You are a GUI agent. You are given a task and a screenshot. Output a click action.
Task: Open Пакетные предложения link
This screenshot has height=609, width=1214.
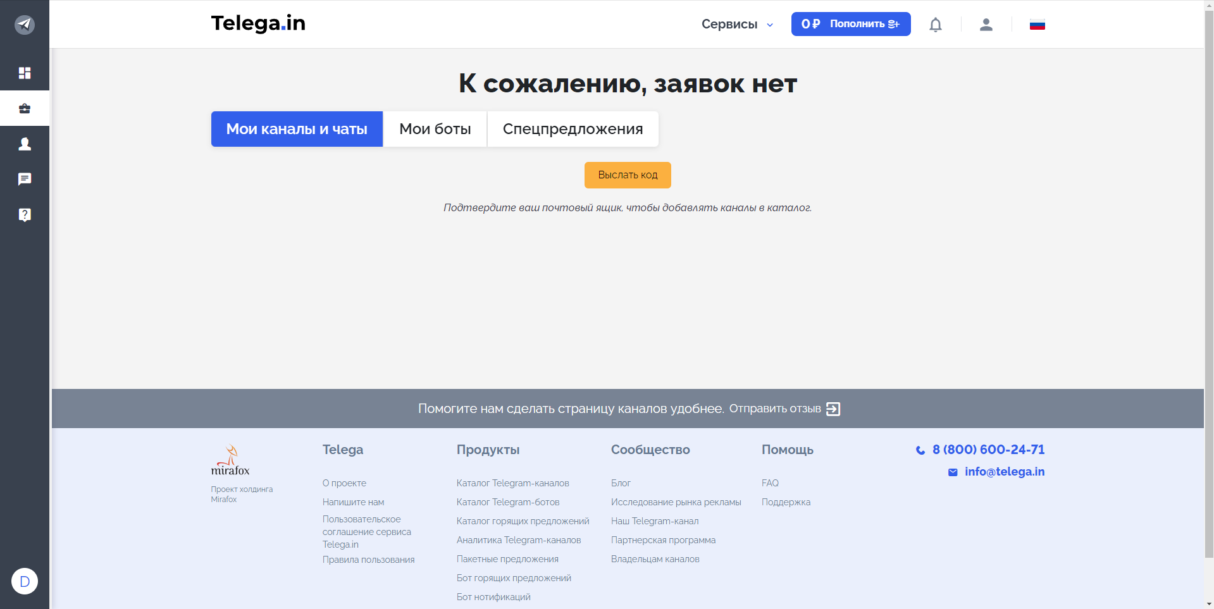(x=507, y=559)
